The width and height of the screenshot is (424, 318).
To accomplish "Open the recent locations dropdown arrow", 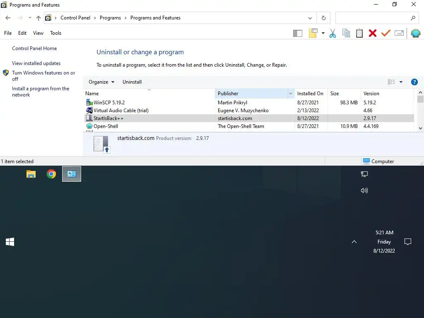I will pyautogui.click(x=30, y=18).
